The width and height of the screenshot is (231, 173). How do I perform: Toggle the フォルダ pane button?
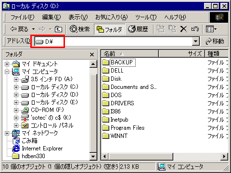[x=109, y=29]
